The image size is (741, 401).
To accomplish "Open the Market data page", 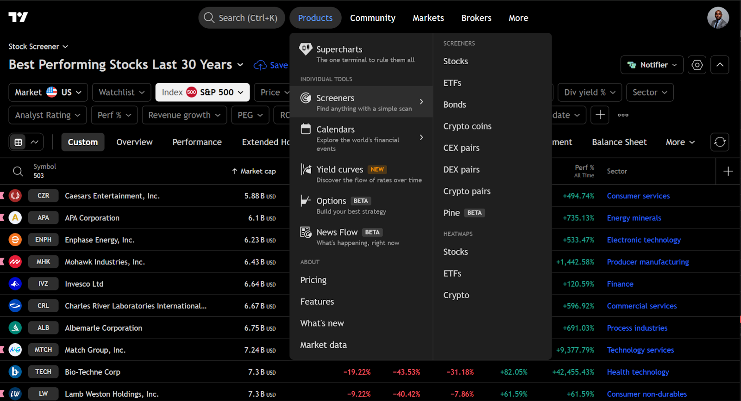I will (323, 345).
